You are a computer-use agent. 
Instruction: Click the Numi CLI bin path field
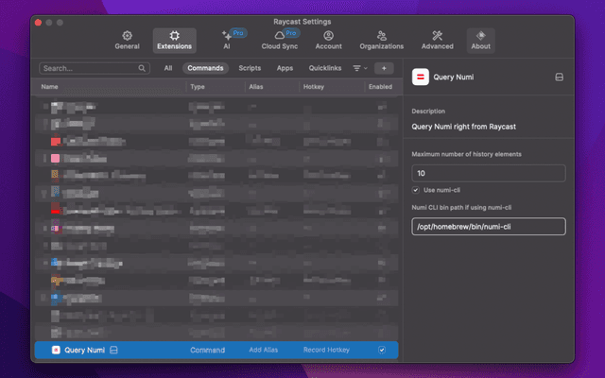point(488,227)
